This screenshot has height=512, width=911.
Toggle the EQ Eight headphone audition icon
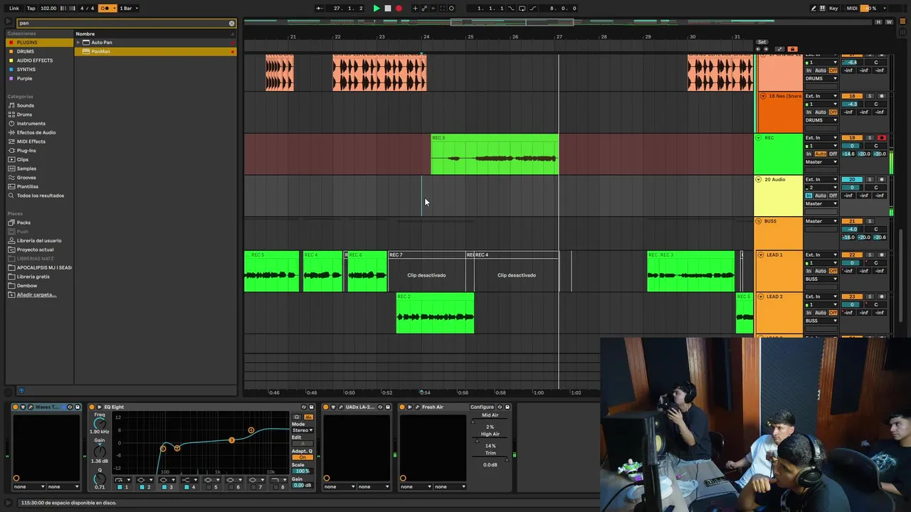(297, 417)
